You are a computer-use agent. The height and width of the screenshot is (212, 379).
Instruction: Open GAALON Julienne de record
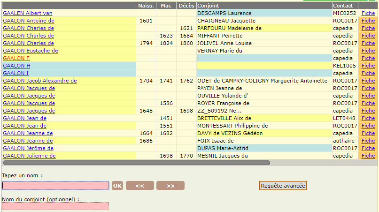29,156
